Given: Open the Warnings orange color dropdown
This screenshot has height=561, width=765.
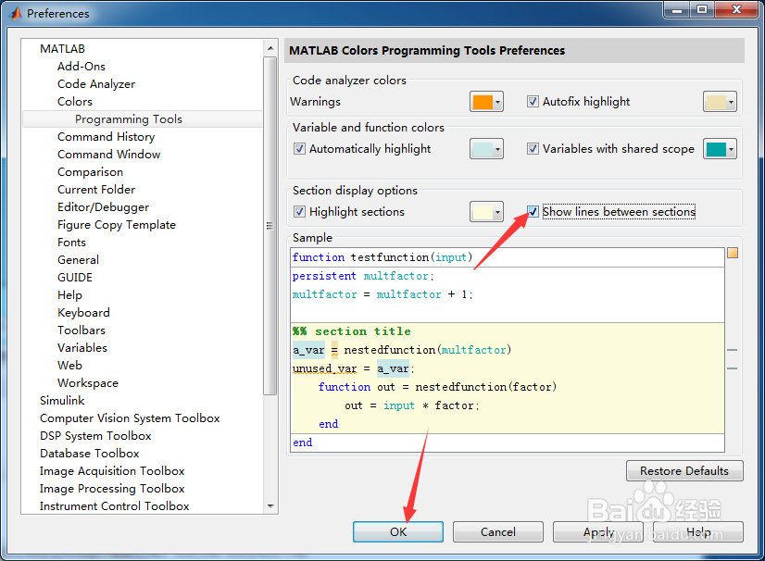Looking at the screenshot, I should coord(486,102).
